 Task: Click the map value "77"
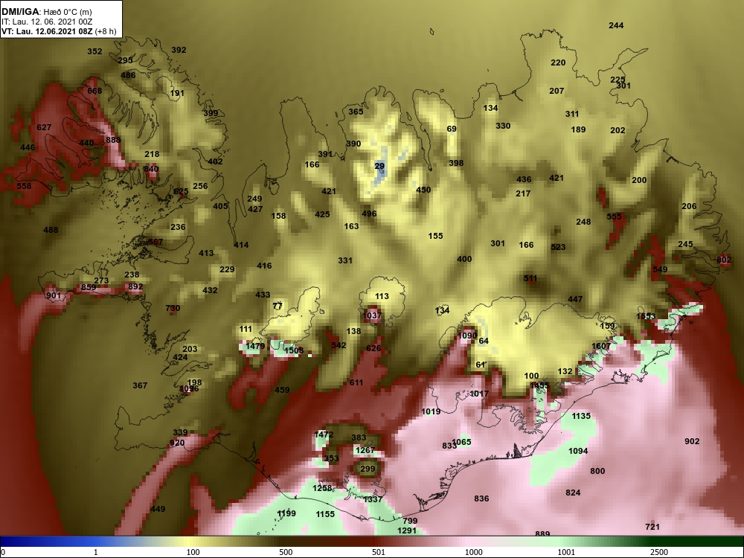[x=278, y=306]
